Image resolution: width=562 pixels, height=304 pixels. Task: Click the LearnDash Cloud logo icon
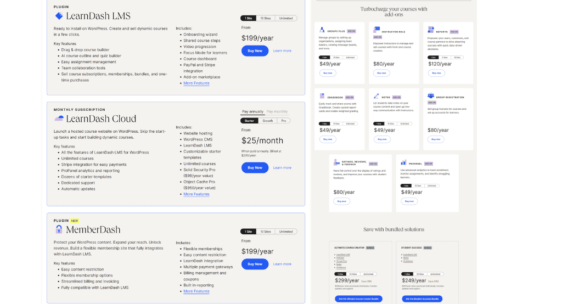tap(59, 119)
